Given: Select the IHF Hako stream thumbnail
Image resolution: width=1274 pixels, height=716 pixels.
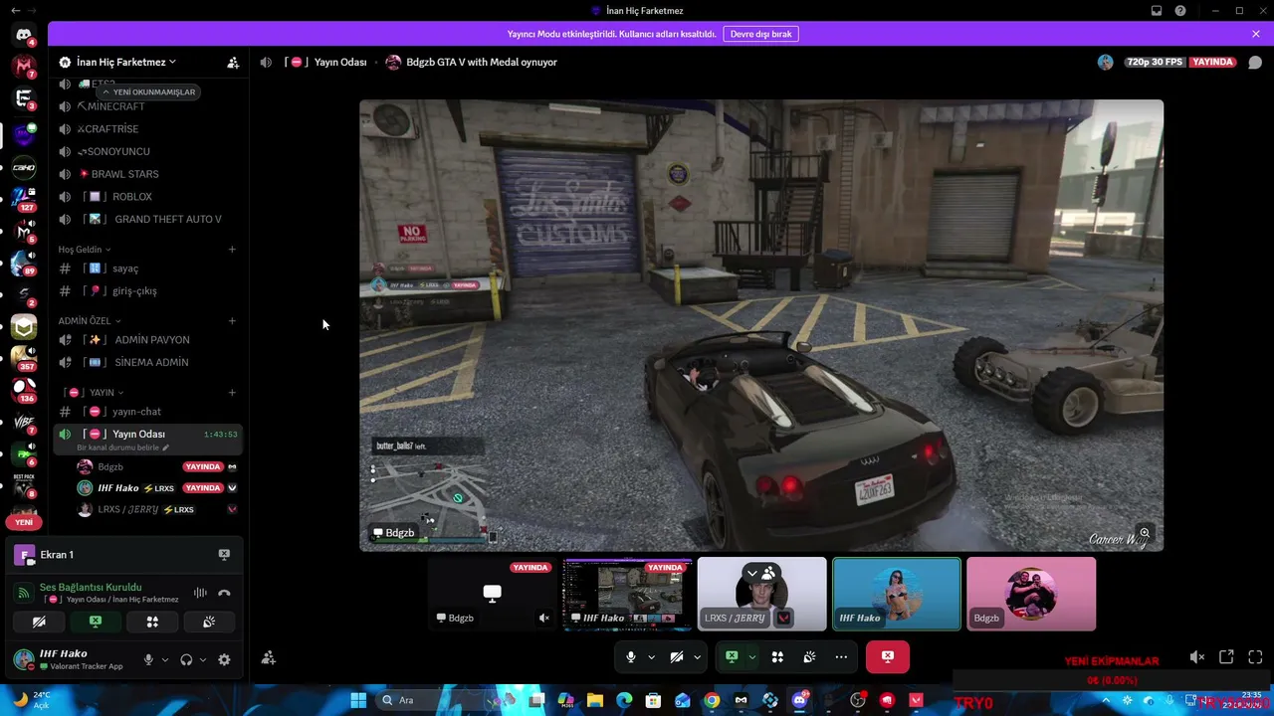Looking at the screenshot, I should (627, 594).
